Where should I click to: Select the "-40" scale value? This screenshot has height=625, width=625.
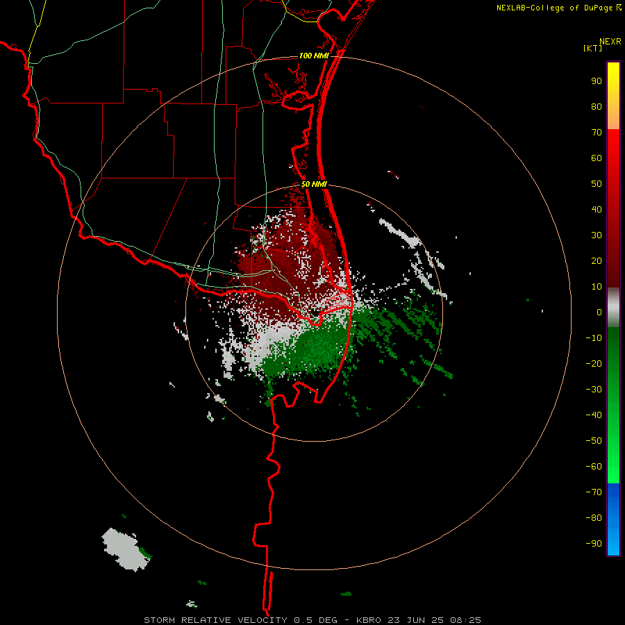pos(594,415)
